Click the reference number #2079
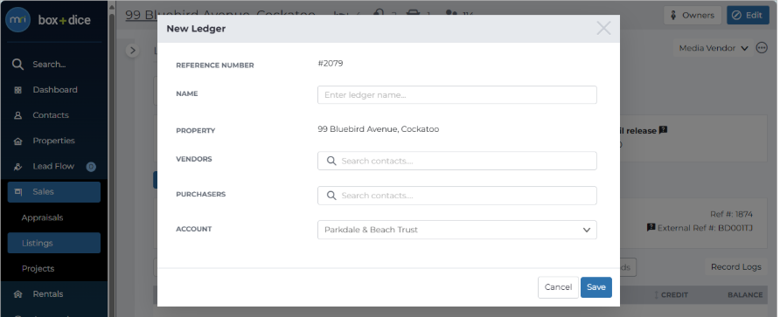The image size is (780, 317). (331, 63)
